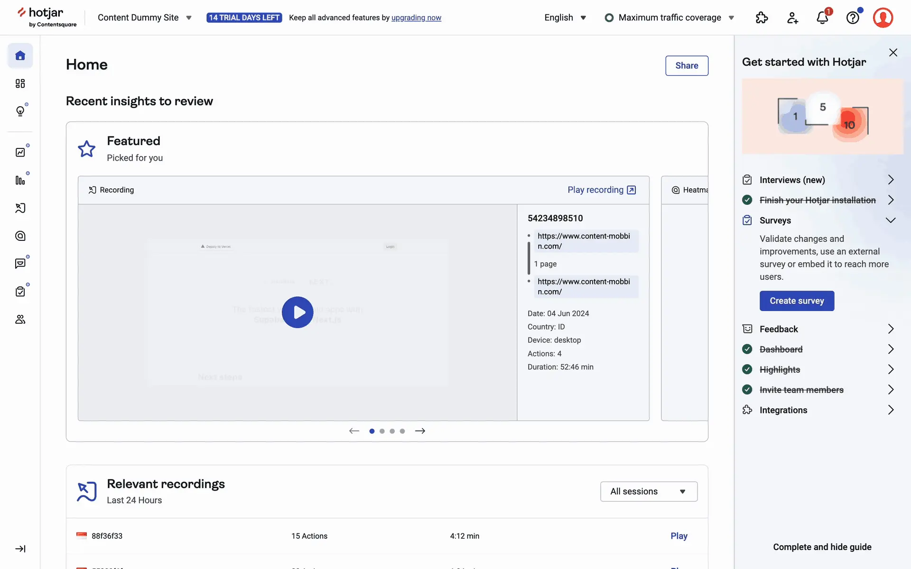Open the Dashboards grid icon in sidebar
The width and height of the screenshot is (911, 569).
coord(20,83)
